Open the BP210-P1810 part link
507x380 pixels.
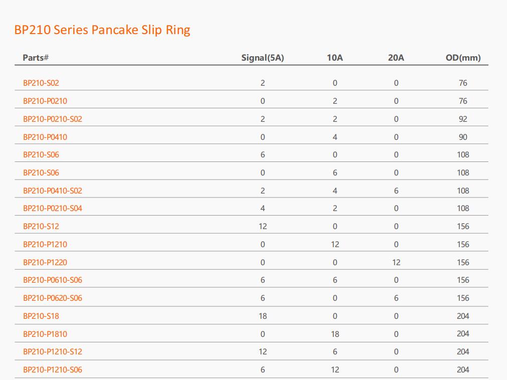(45, 334)
